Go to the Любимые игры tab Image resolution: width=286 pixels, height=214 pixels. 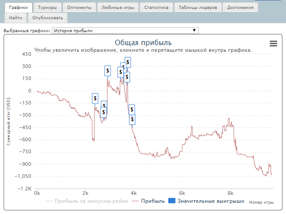click(x=118, y=8)
